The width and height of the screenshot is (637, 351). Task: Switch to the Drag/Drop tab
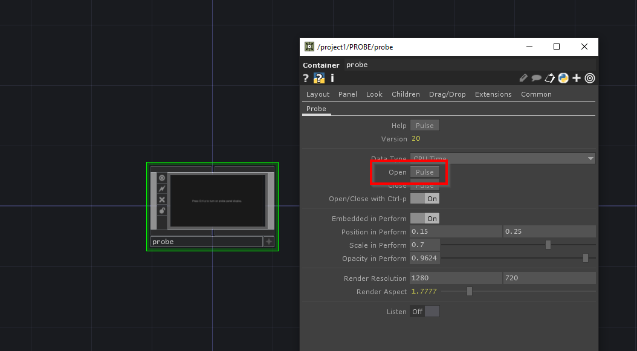pos(447,94)
